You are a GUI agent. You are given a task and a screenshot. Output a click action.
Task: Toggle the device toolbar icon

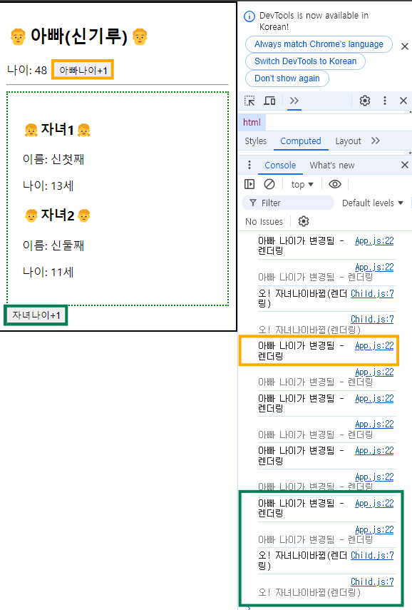click(x=269, y=101)
